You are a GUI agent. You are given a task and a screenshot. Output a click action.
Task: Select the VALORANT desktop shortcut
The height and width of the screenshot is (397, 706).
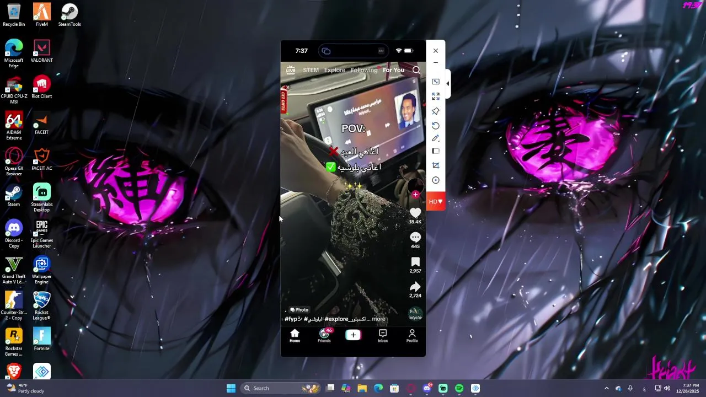pyautogui.click(x=41, y=51)
